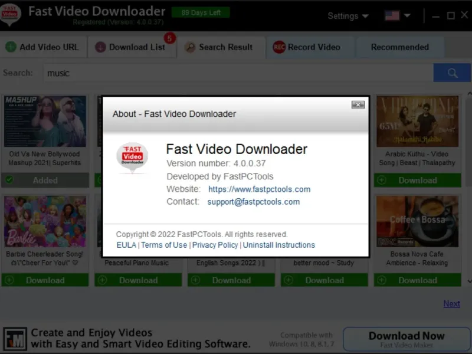Viewport: 472px width, 354px height.
Task: Click the Barbie Cheerleader Song thumbnail
Action: point(45,221)
